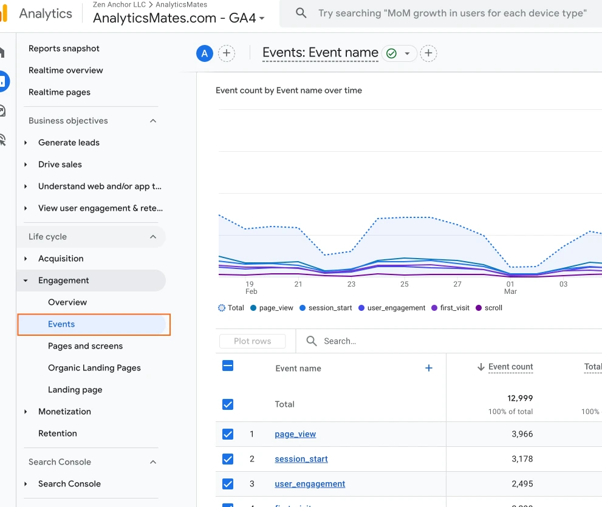Uncheck the Total row checkbox
This screenshot has width=602, height=507.
click(x=228, y=404)
